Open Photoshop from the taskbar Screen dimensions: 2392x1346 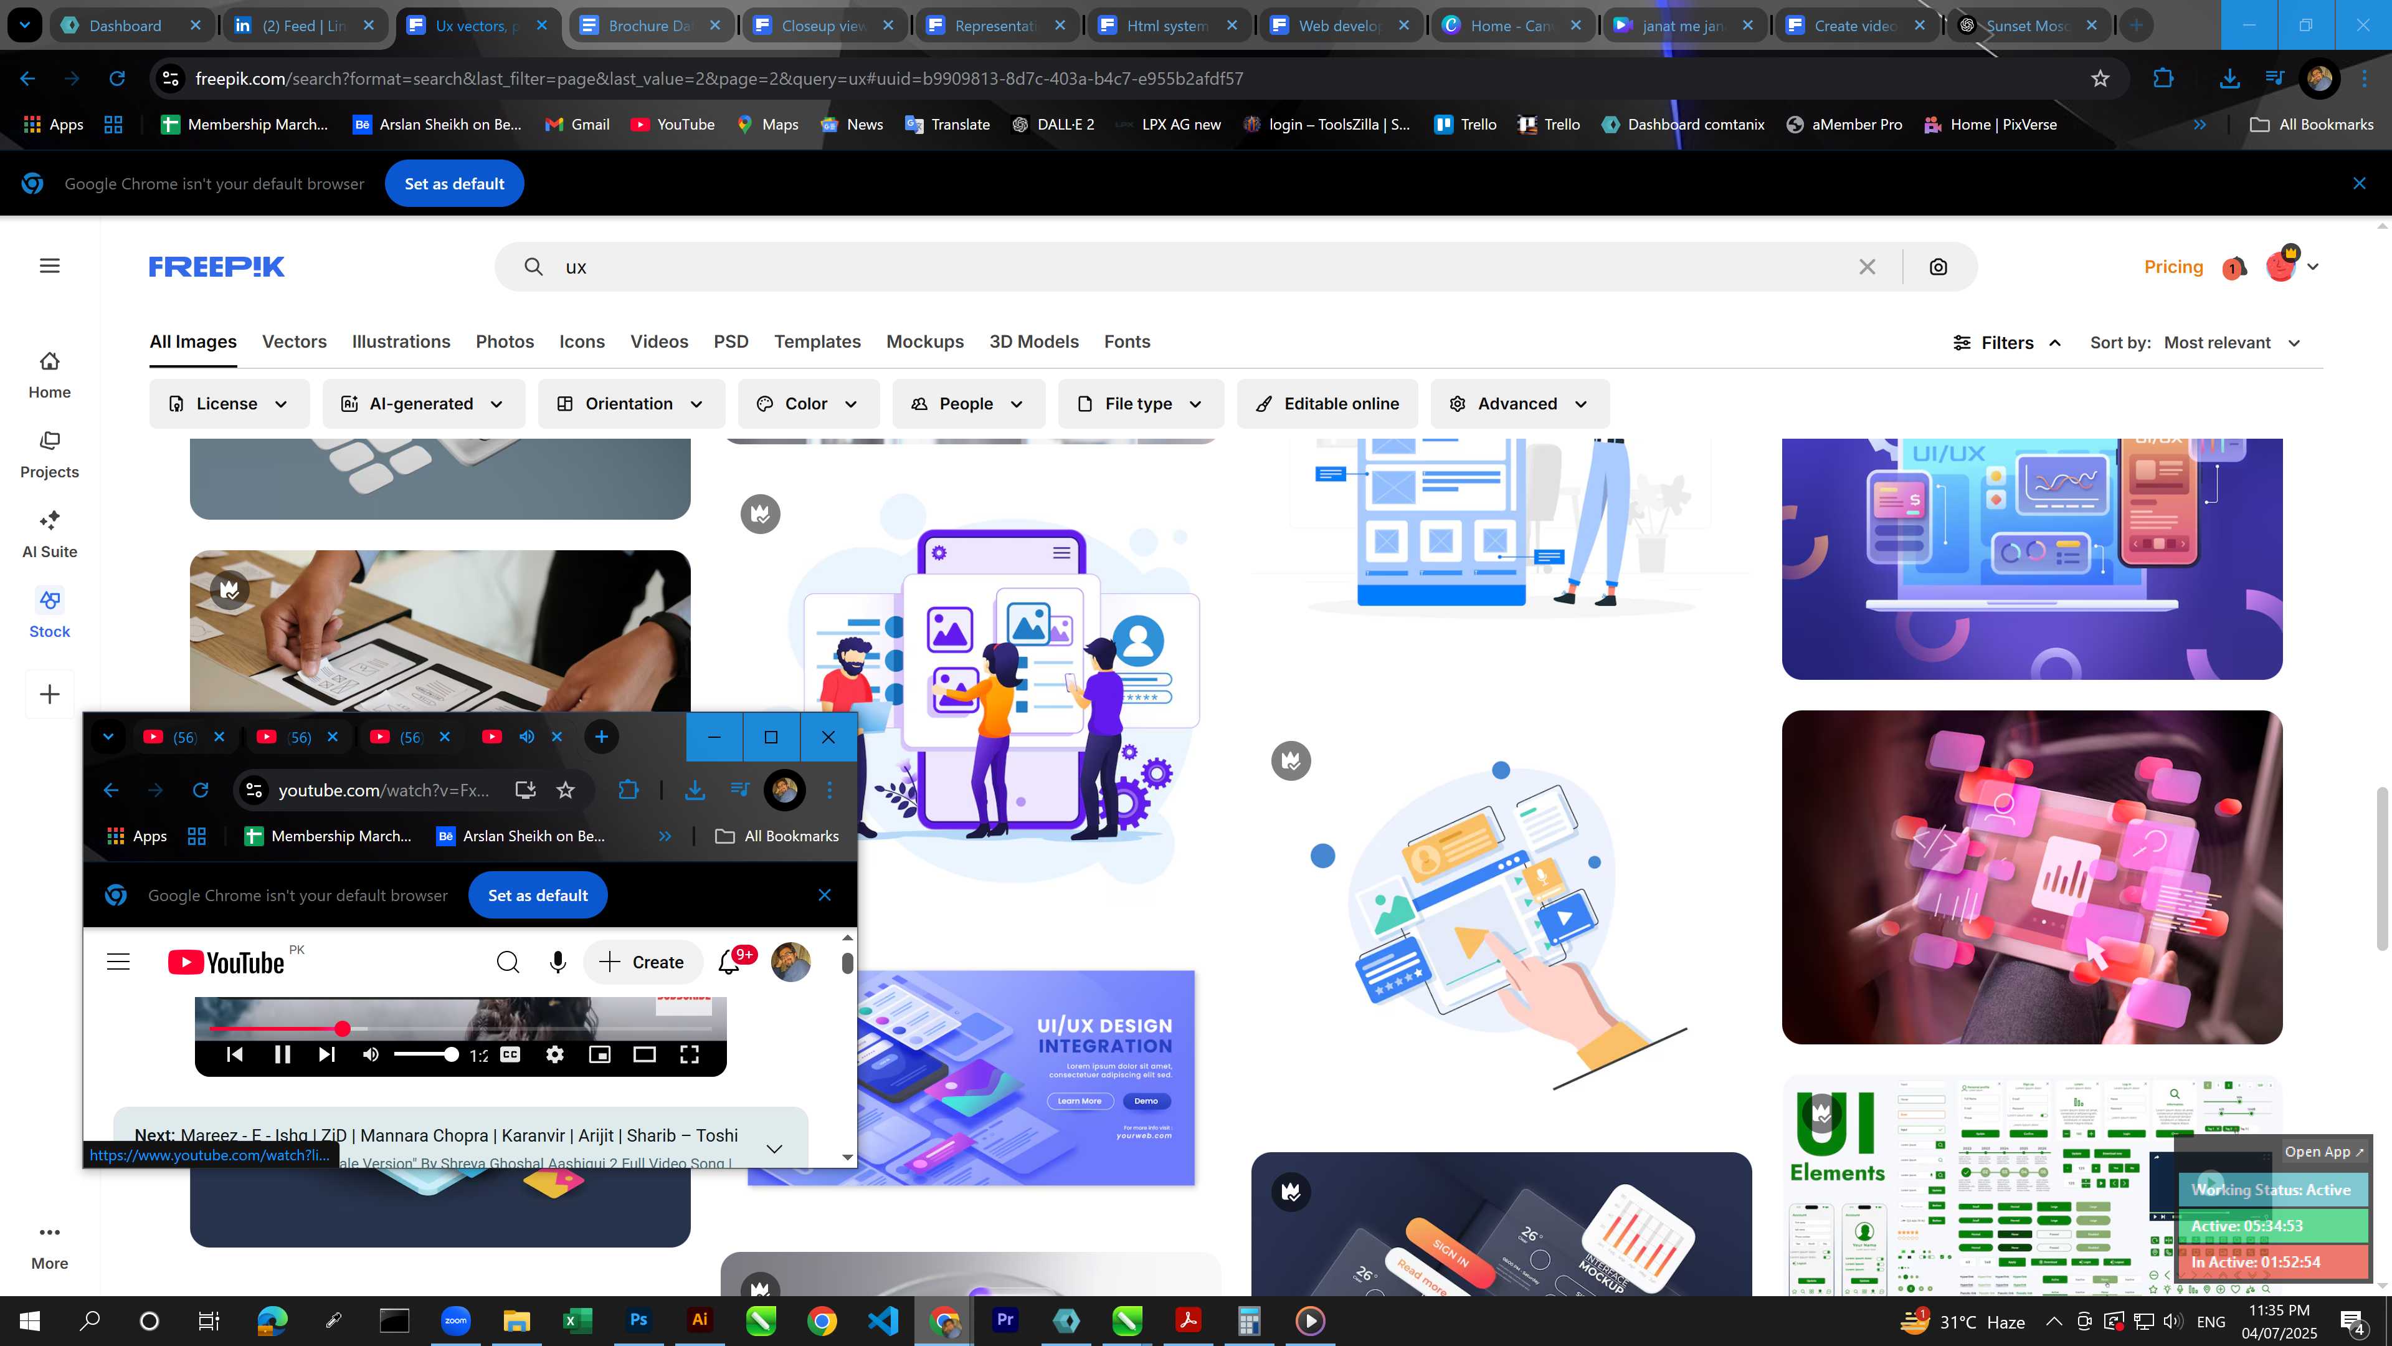(638, 1320)
